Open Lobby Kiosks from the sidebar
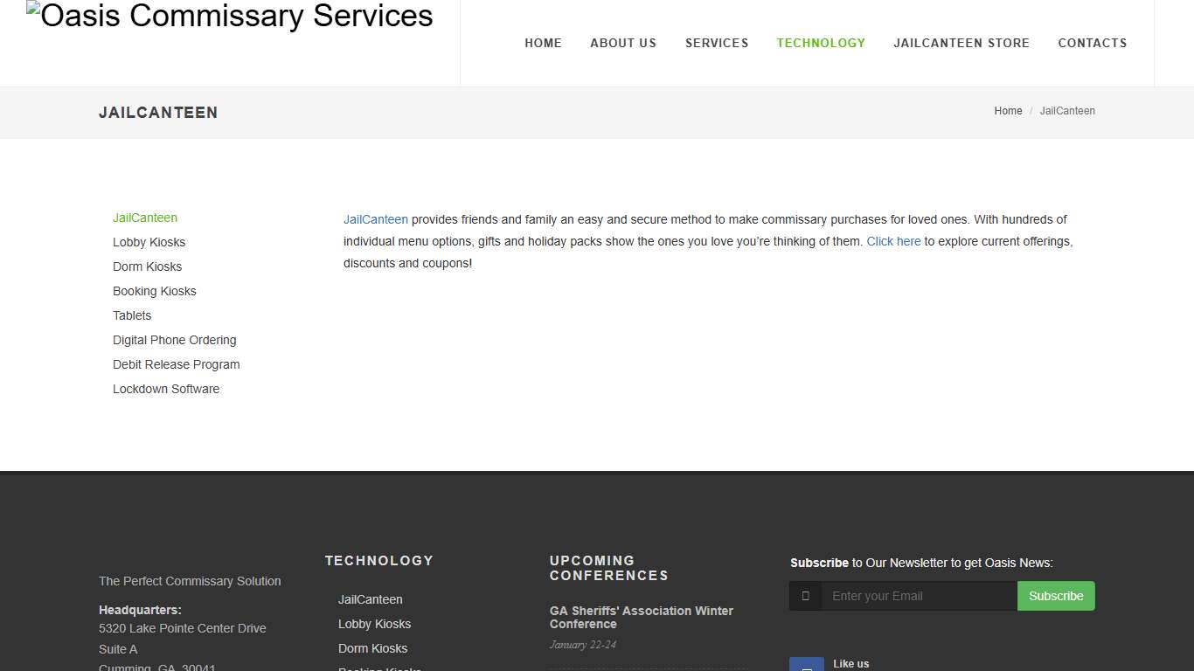This screenshot has height=671, width=1194. point(149,242)
